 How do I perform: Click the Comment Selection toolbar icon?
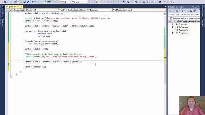coord(152,2)
